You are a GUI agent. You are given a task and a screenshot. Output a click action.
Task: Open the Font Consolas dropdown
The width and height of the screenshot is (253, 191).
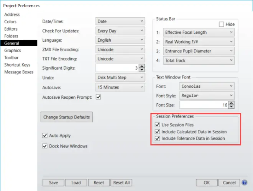coord(207,86)
